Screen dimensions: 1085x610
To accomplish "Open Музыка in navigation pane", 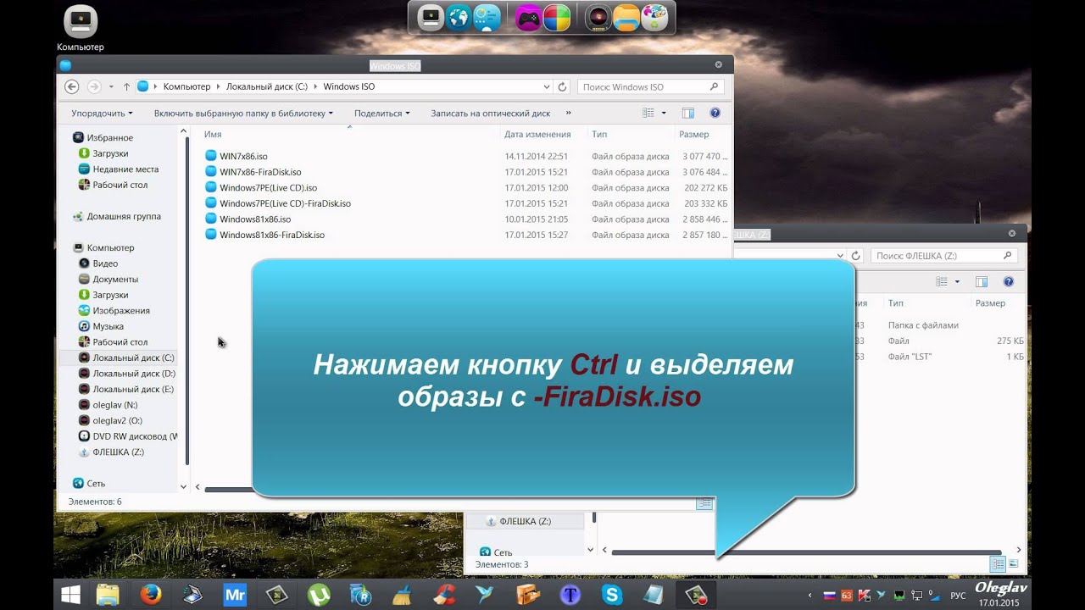I will [x=108, y=326].
